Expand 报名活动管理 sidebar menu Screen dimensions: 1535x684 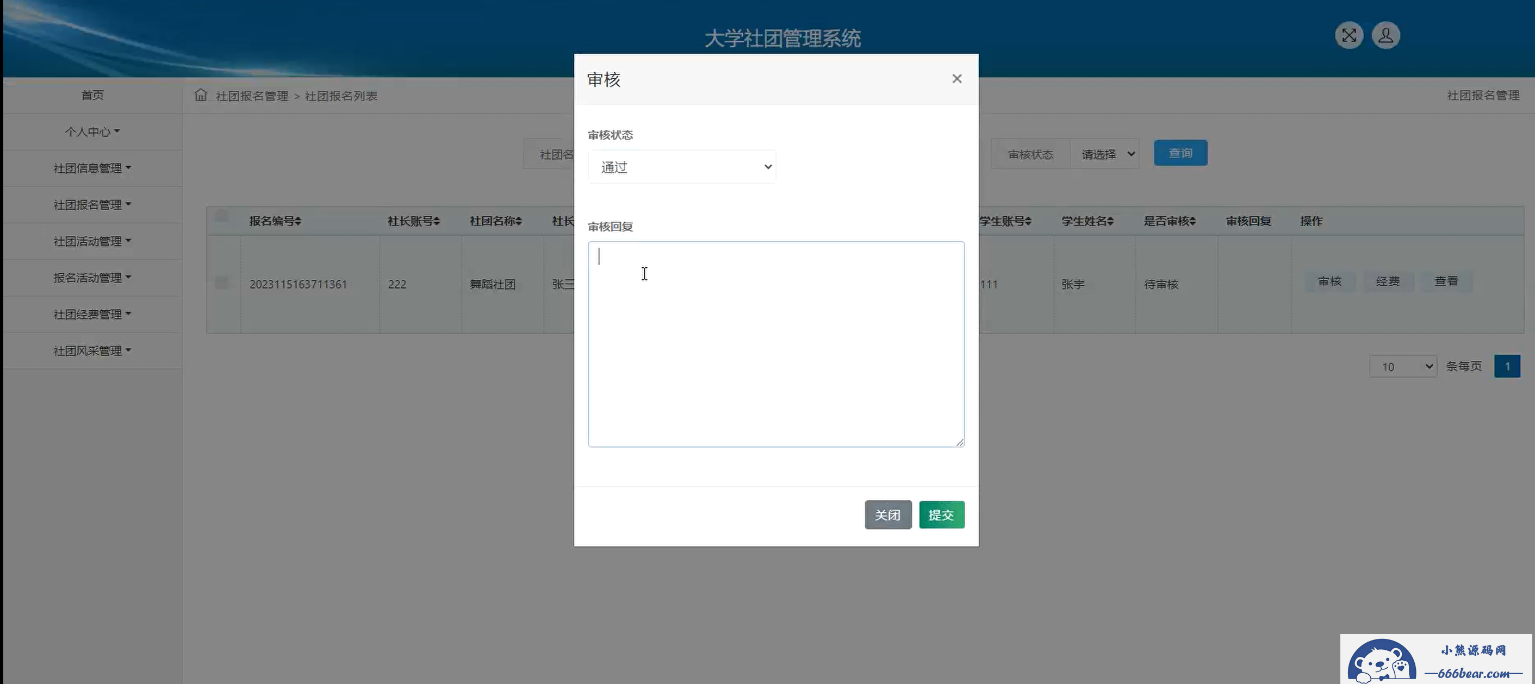click(92, 278)
